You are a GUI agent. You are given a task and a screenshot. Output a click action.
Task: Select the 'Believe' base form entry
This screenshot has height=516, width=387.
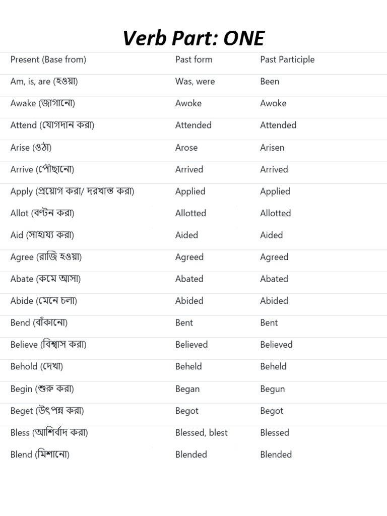[48, 345]
